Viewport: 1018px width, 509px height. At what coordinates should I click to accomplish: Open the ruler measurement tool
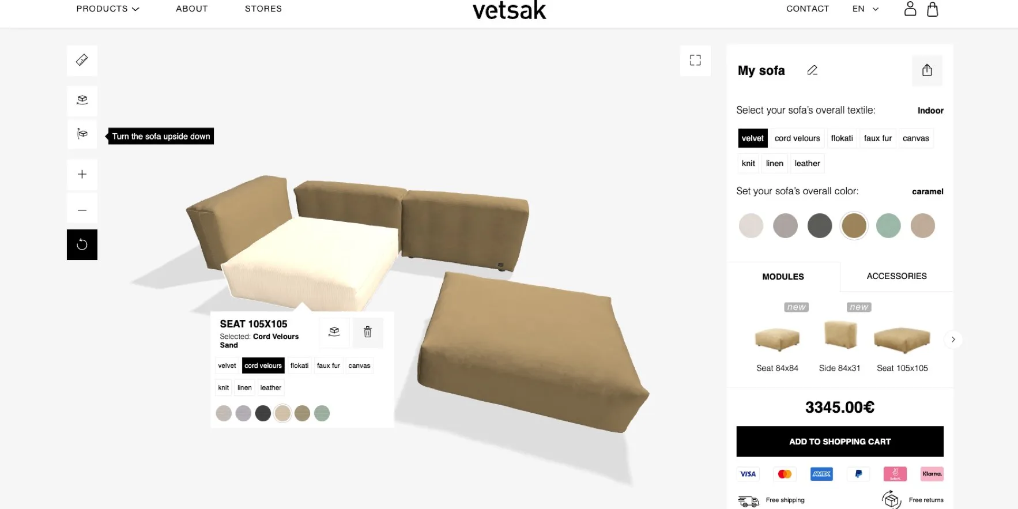(82, 61)
